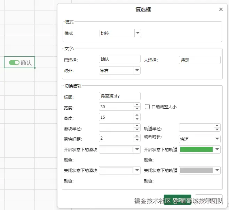Click the 标题 field containing 是否通过?

coord(120,96)
